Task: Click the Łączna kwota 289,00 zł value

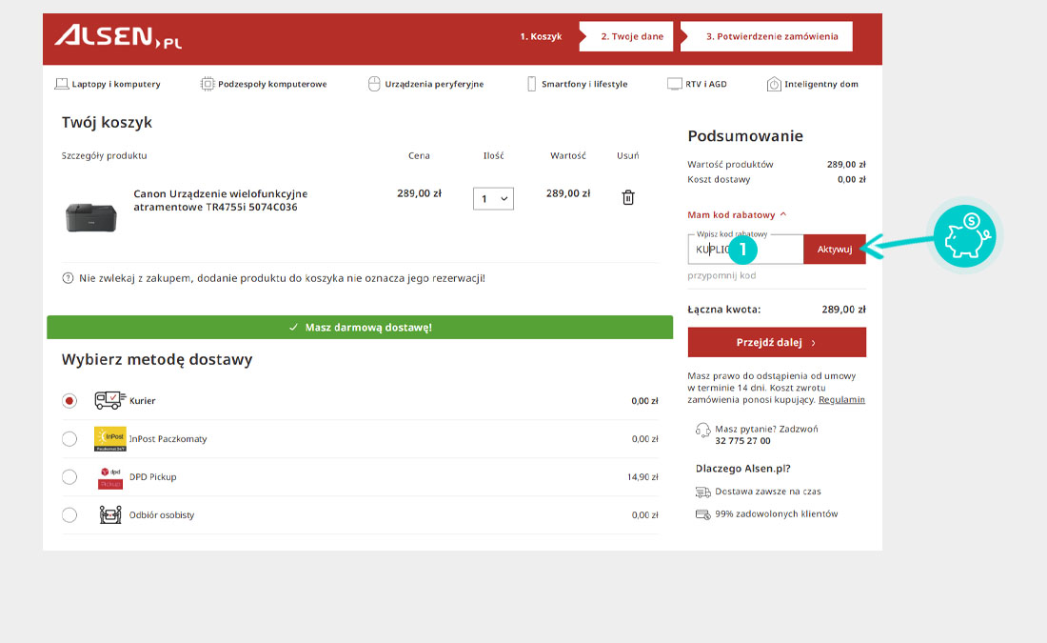Action: [843, 310]
